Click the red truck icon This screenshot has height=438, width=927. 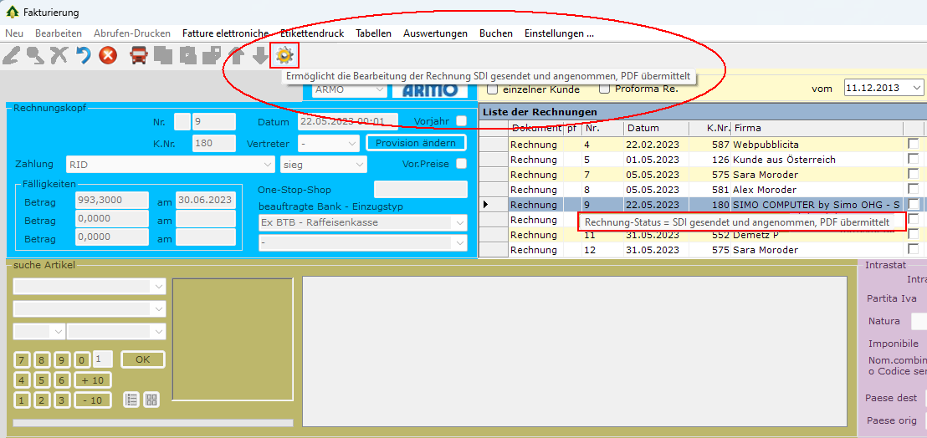(139, 56)
